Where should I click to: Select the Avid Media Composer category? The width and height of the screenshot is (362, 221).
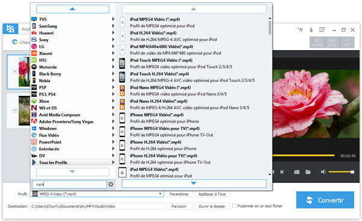click(x=73, y=115)
